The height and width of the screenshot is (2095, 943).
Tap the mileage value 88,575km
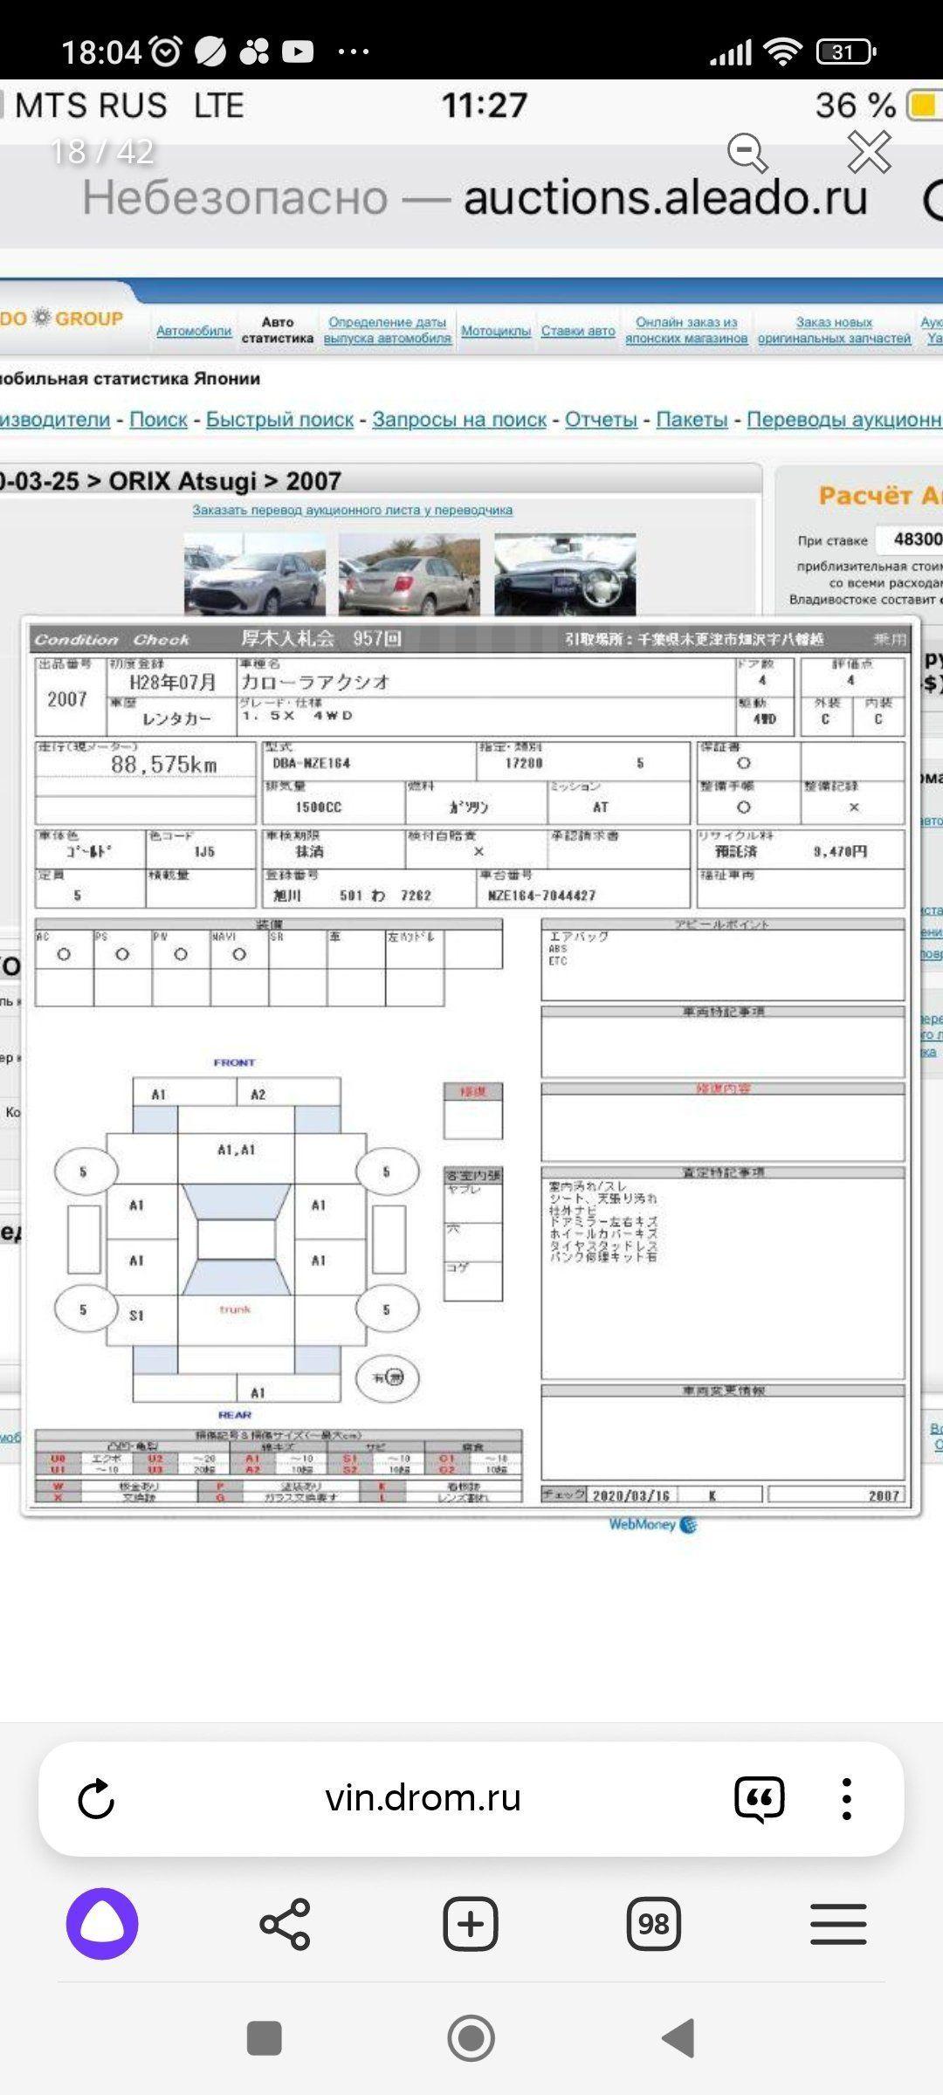164,765
